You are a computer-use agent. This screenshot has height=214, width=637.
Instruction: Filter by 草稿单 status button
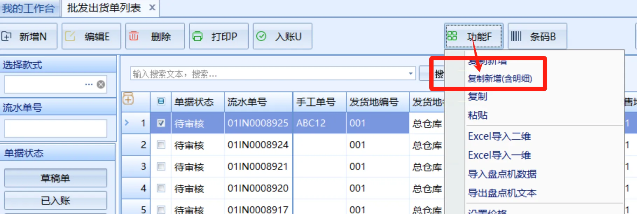point(55,178)
